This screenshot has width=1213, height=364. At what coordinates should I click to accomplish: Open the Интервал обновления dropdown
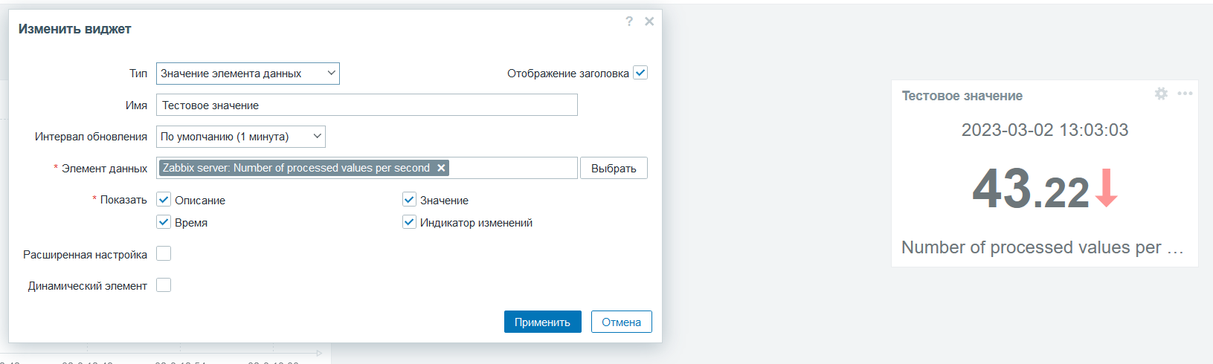241,137
